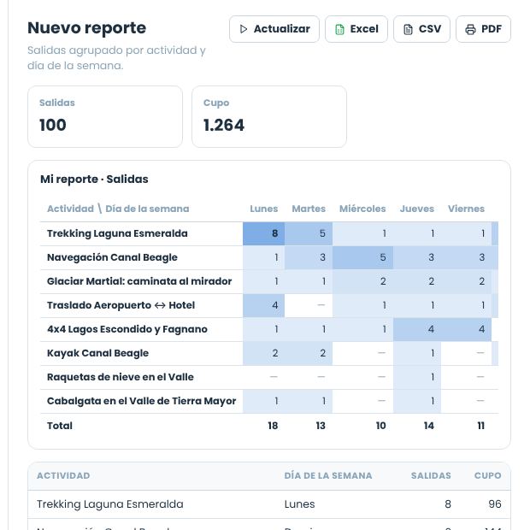Click the Actualizar label text
The width and height of the screenshot is (530, 530).
281,29
